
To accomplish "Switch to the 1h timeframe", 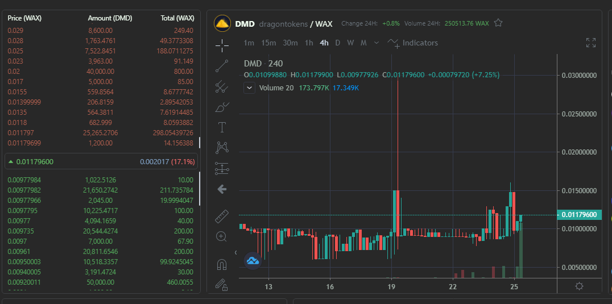I will [309, 43].
